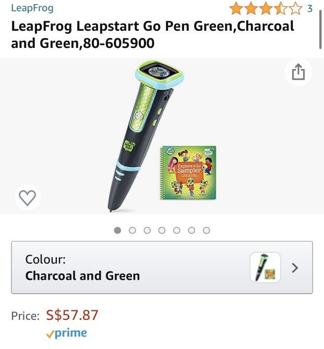Image resolution: width=324 pixels, height=349 pixels.
Task: Add item to wishlist with heart icon
Action: pos(28,197)
